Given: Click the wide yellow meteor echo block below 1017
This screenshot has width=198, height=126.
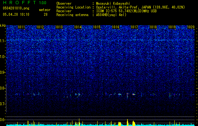Looking at the screenshot, I should point(134,123).
